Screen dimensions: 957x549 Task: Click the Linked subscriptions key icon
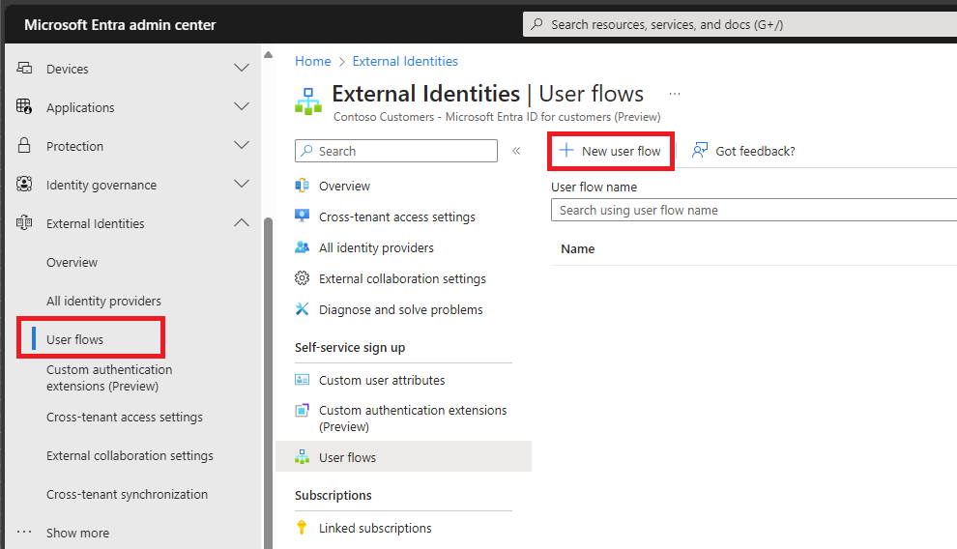click(x=303, y=528)
